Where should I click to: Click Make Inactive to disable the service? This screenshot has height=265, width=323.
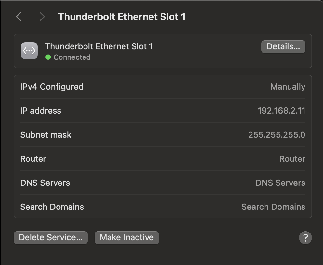[x=126, y=237]
